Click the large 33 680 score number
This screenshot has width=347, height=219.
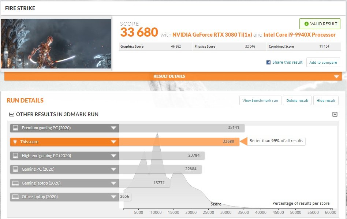[x=139, y=32]
